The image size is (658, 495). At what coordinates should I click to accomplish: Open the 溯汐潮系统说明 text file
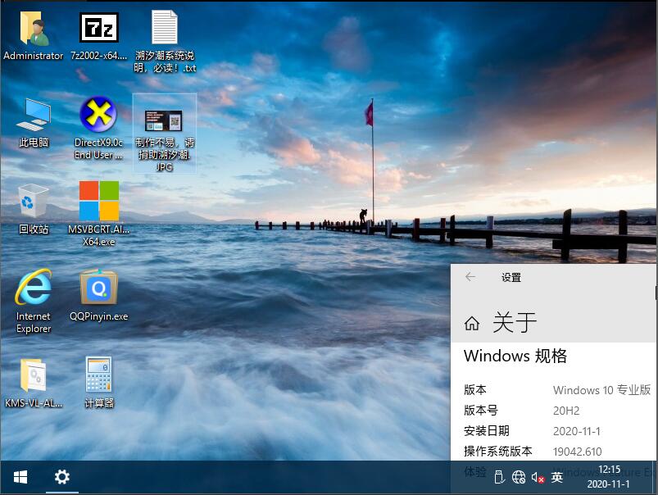coord(164,30)
